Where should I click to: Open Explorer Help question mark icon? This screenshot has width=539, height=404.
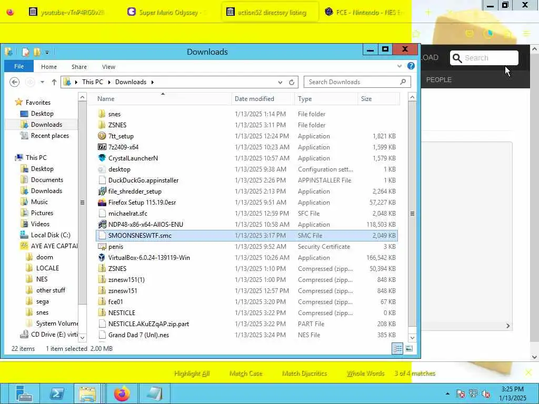click(411, 66)
